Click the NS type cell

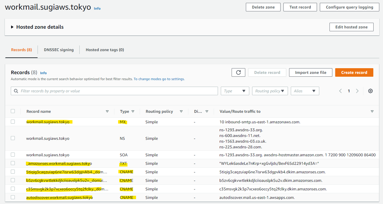122,138
